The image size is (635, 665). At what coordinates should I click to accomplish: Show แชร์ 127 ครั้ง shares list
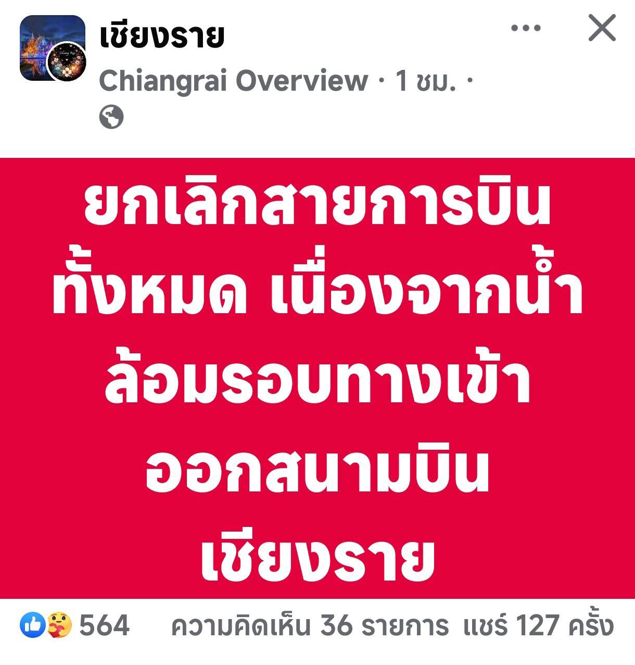point(539,625)
